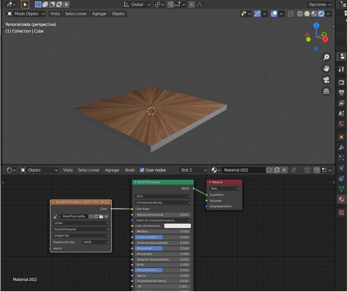Open the Modo Objeto mode dropdown
The height and width of the screenshot is (292, 347).
pyautogui.click(x=26, y=14)
